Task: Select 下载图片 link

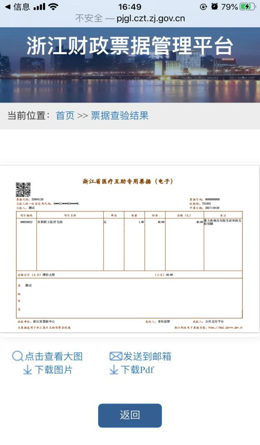Action: [54, 370]
